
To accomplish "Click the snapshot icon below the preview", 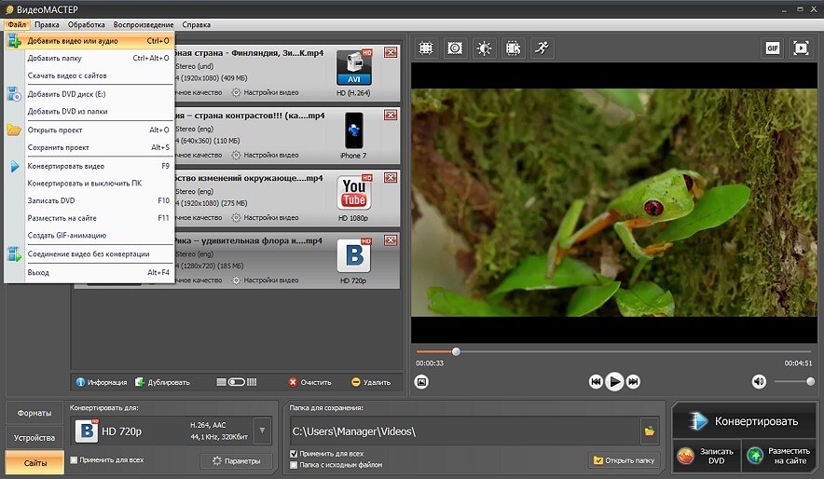I will pos(421,381).
